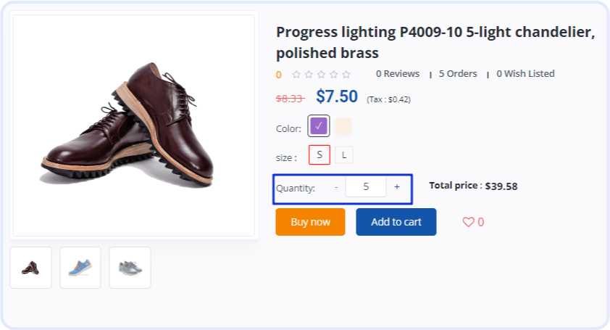Click the Add to cart button
The height and width of the screenshot is (330, 610).
pyautogui.click(x=396, y=222)
